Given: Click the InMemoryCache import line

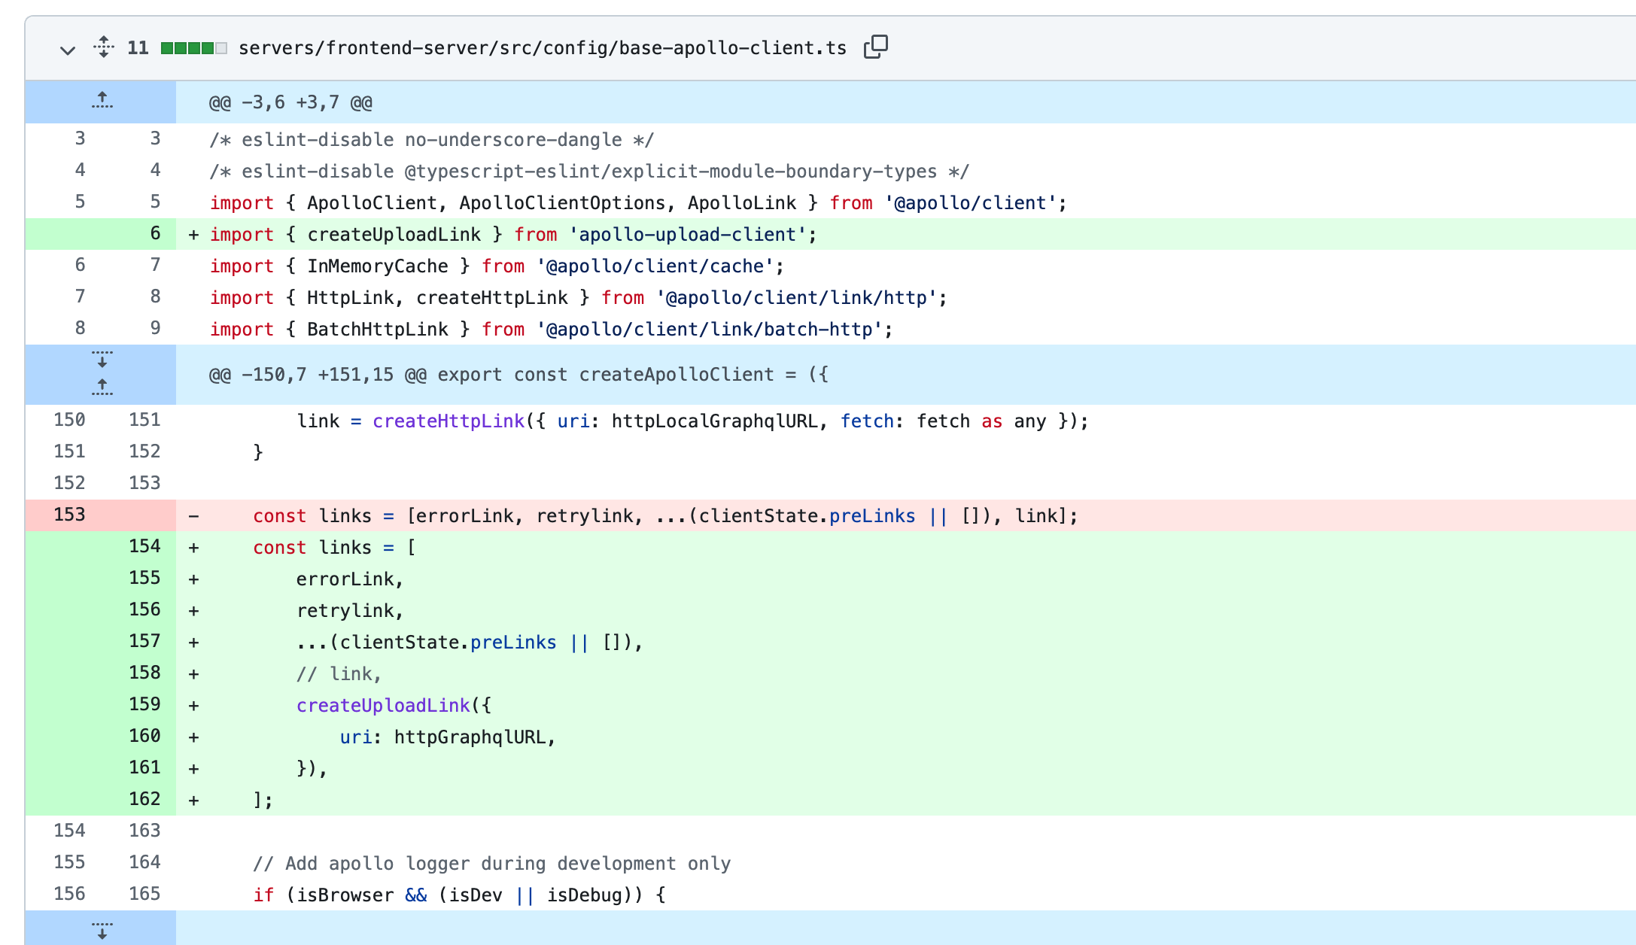Looking at the screenshot, I should click(x=497, y=266).
